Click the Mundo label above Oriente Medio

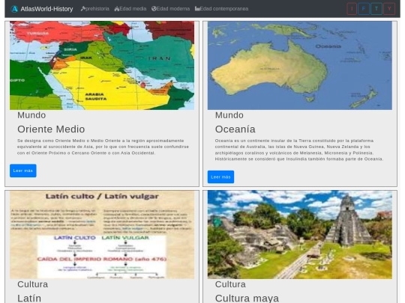point(31,115)
